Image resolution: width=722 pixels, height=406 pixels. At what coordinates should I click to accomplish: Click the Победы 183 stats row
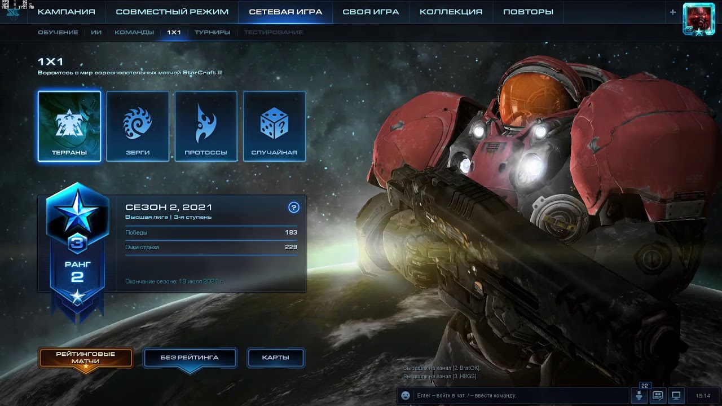coord(211,232)
